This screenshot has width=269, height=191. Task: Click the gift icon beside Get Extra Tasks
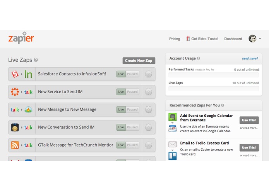point(188,39)
